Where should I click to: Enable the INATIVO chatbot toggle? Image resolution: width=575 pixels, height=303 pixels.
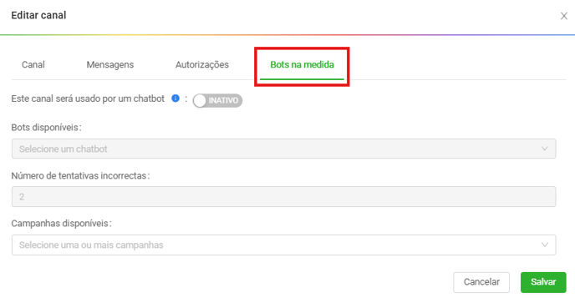217,100
